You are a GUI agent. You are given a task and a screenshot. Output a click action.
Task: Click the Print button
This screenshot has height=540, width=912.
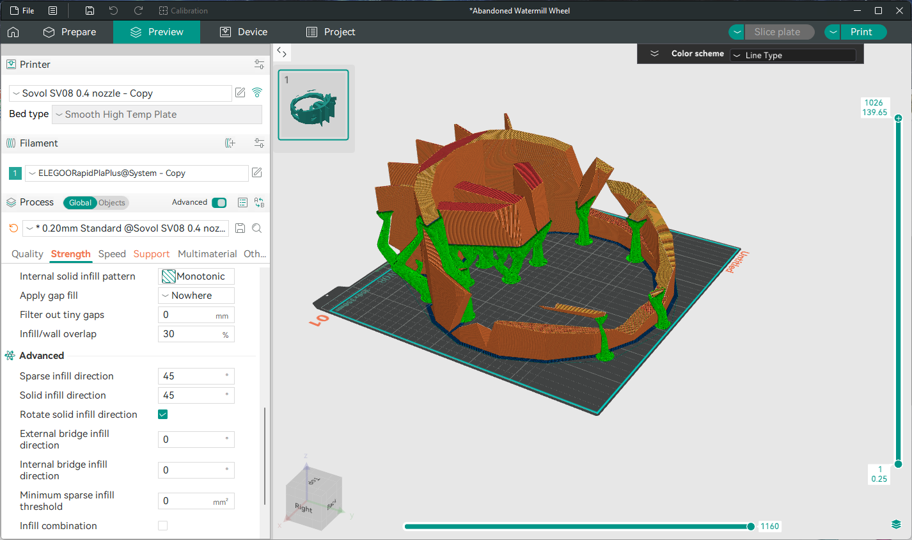pos(863,32)
